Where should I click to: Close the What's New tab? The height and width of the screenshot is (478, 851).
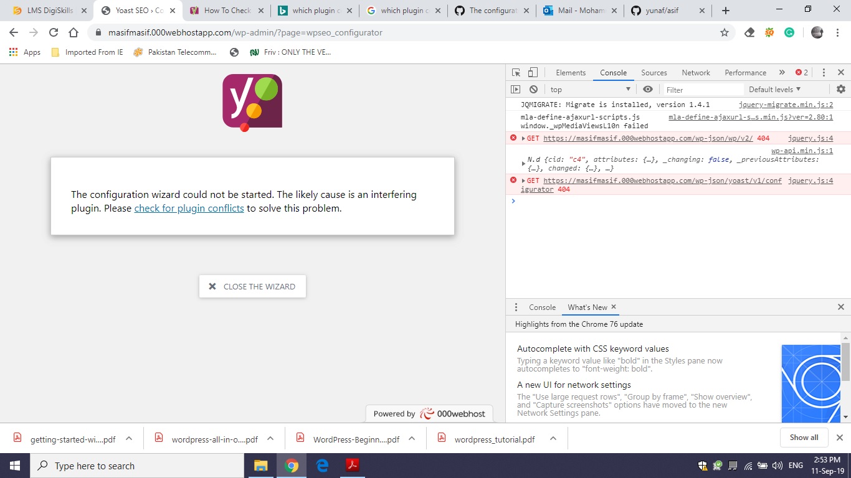click(614, 307)
